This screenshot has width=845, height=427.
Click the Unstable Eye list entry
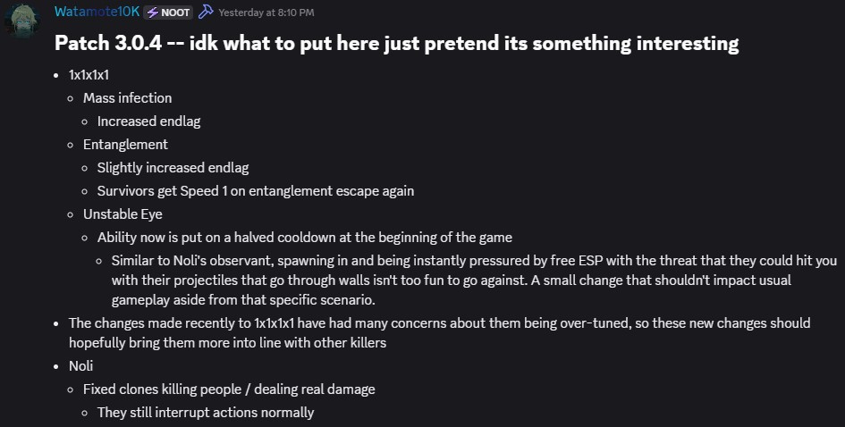point(123,213)
